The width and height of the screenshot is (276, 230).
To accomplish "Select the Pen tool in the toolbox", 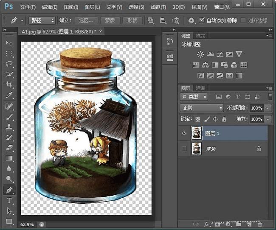I will (x=9, y=190).
